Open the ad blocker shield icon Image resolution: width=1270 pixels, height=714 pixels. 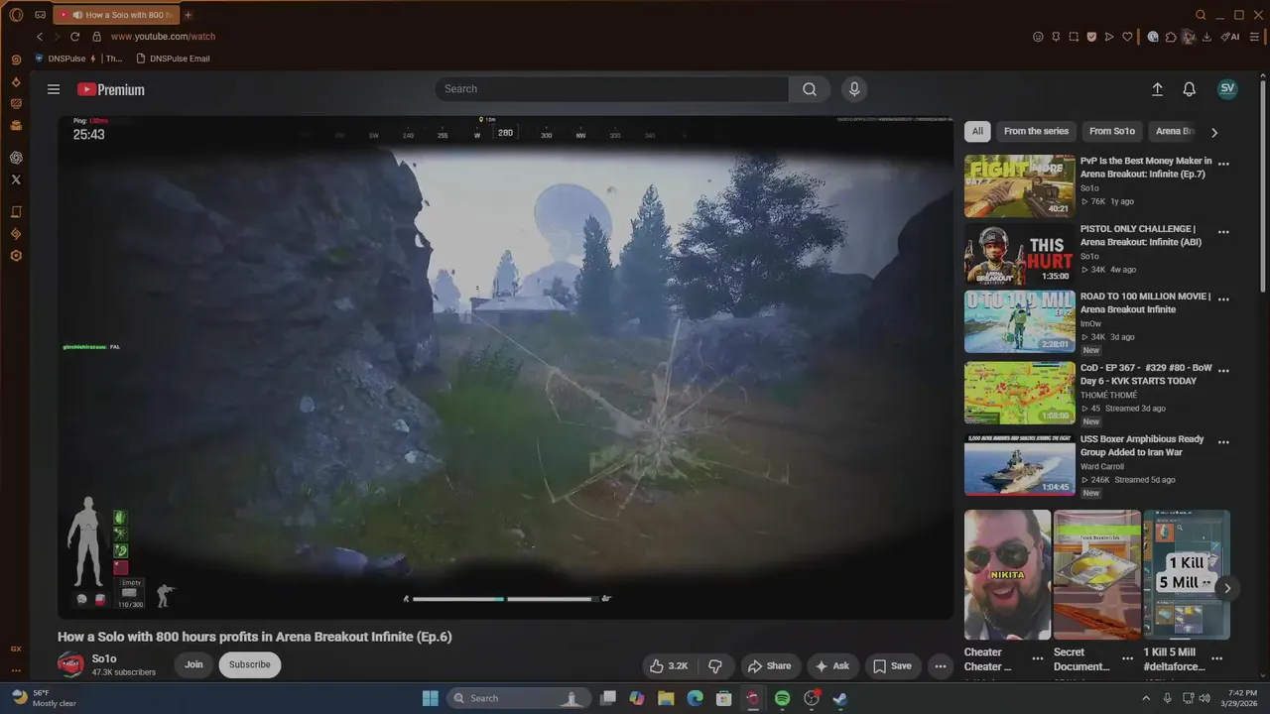(1091, 37)
